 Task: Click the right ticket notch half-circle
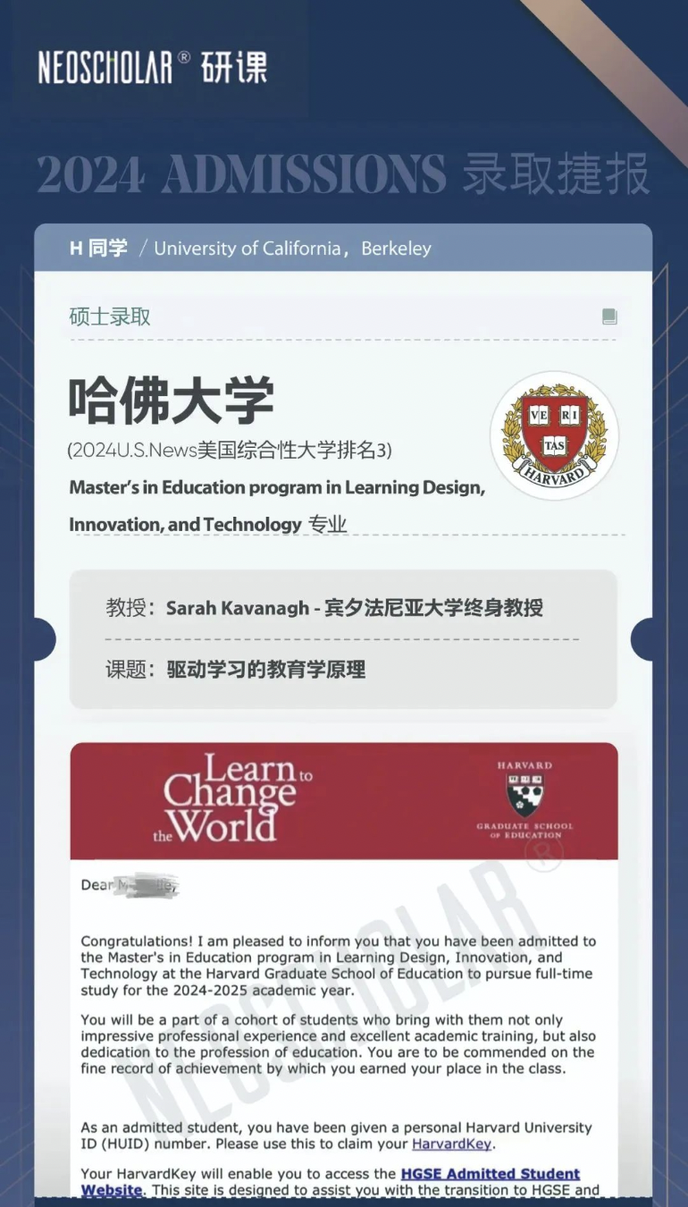[642, 639]
